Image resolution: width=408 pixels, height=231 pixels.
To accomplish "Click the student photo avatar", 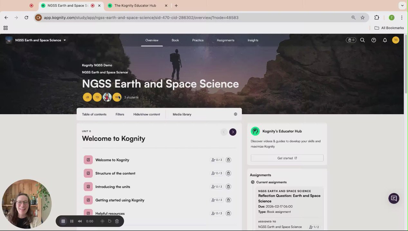I will click(107, 97).
